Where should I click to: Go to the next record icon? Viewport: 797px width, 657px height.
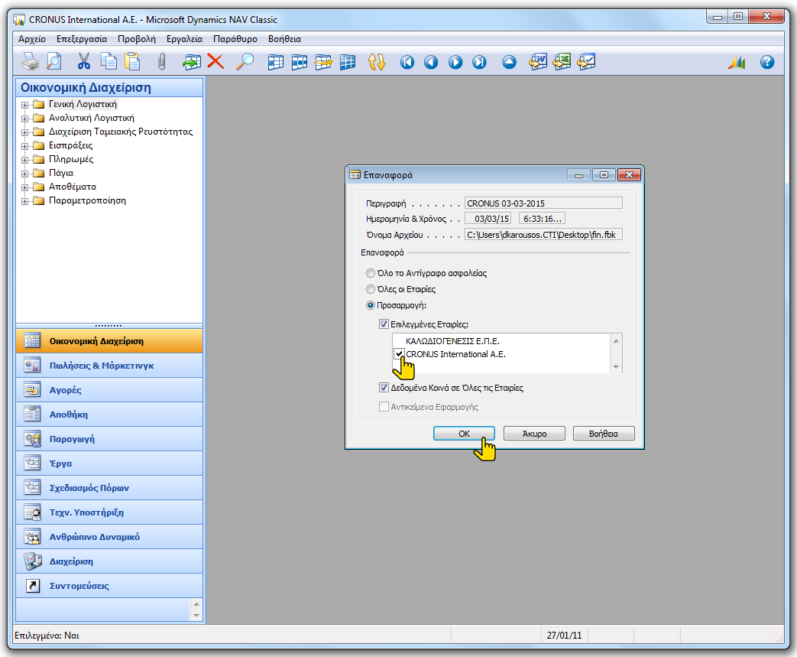click(x=455, y=62)
